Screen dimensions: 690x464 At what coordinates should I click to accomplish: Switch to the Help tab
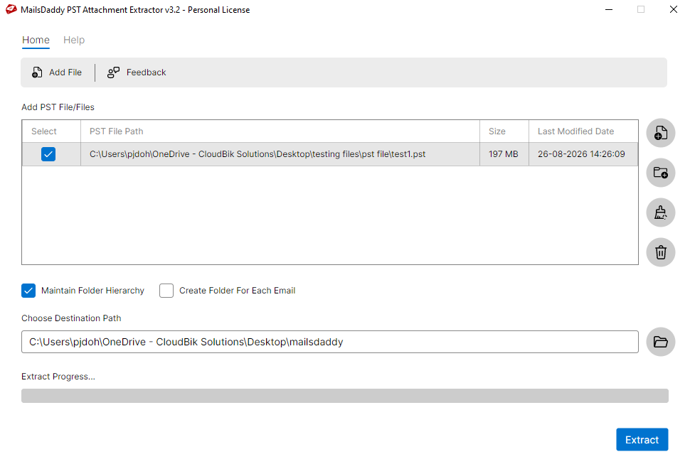pyautogui.click(x=74, y=40)
